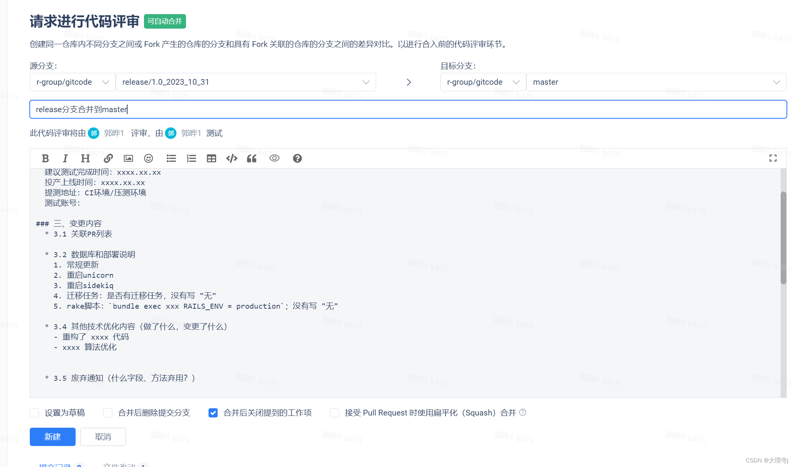Click reviewer name 郭晔1 before 评审
The height and width of the screenshot is (467, 794).
(114, 133)
